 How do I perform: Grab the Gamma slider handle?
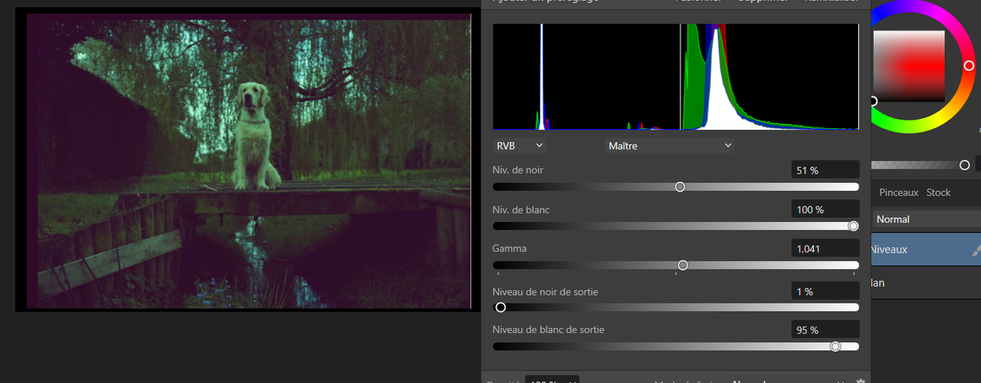(683, 265)
